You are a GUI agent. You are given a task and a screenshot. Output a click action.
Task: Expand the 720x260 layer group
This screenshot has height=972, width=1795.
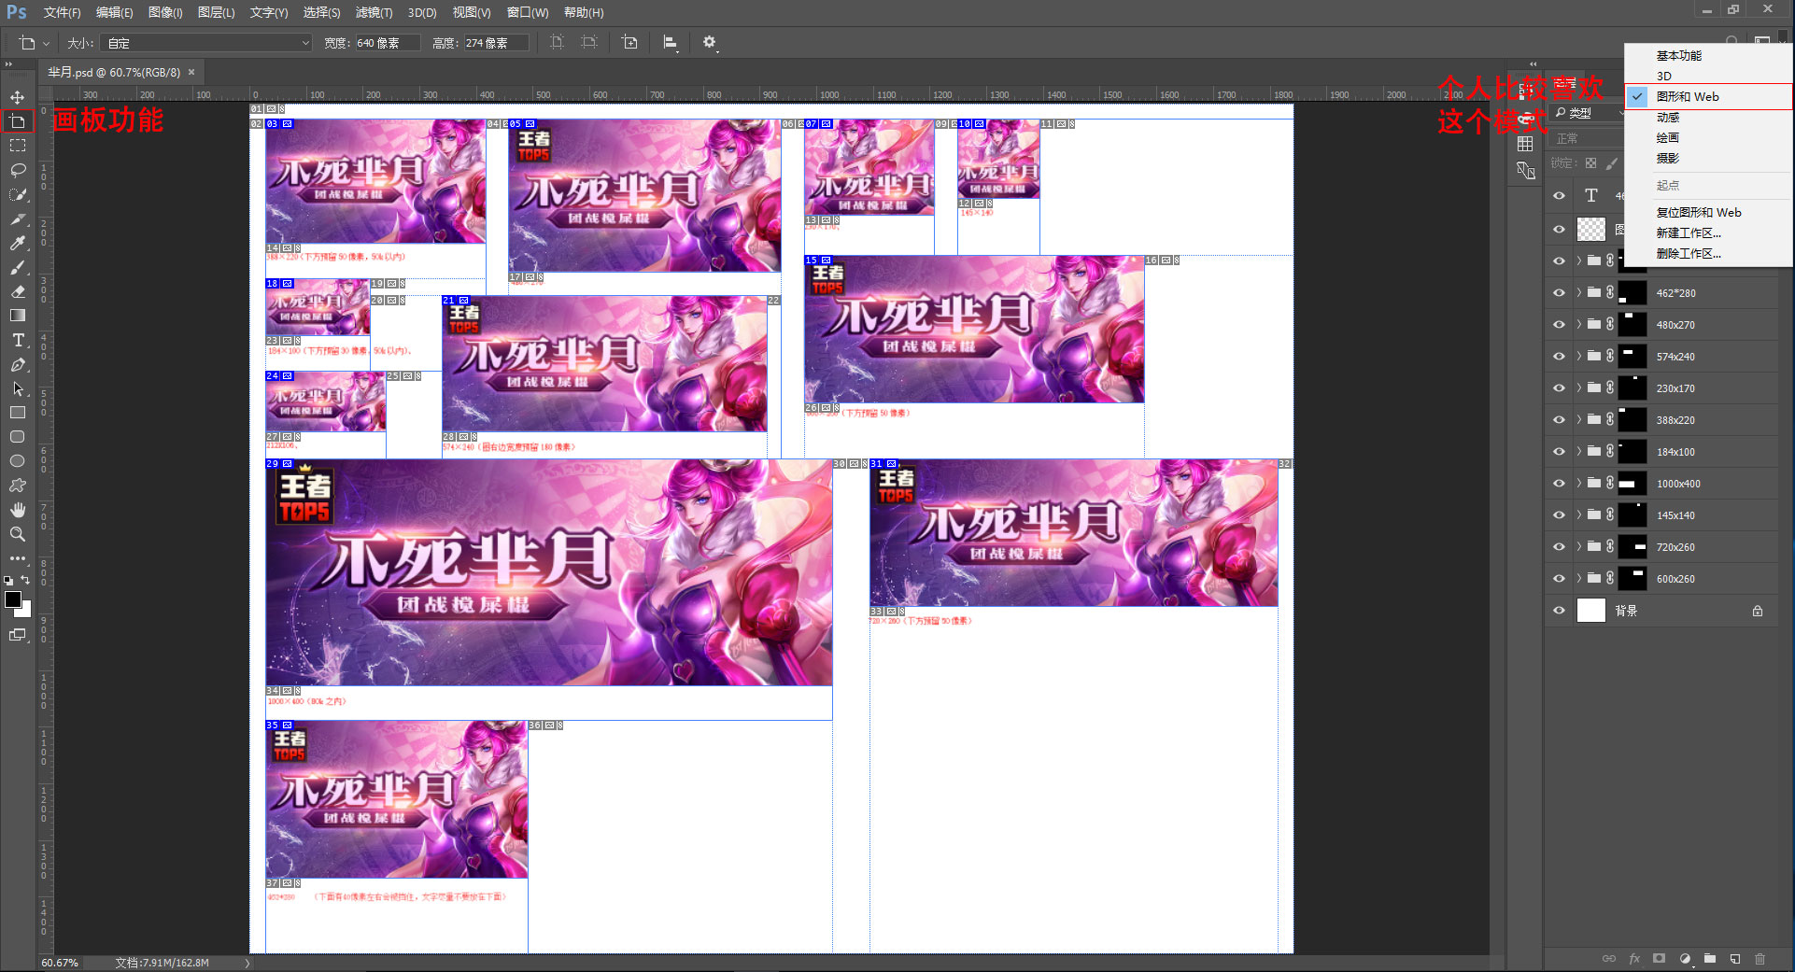[x=1579, y=546]
